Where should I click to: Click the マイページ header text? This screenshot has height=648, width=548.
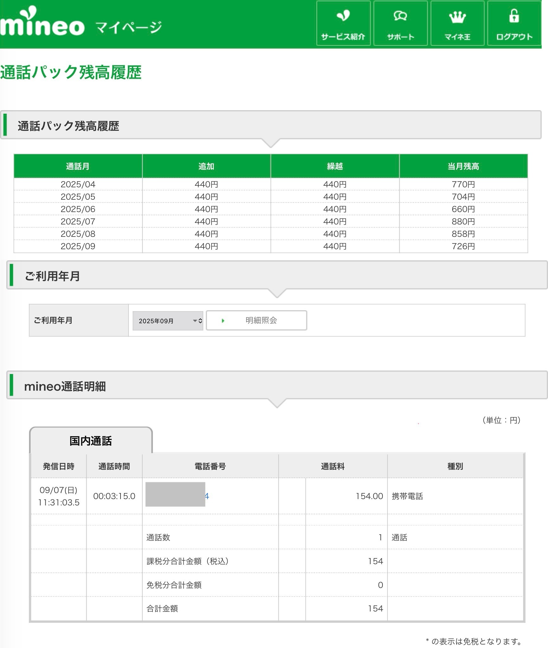tap(128, 27)
